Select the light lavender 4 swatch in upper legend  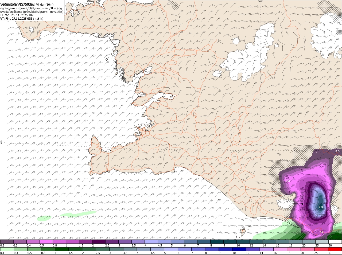(151, 242)
